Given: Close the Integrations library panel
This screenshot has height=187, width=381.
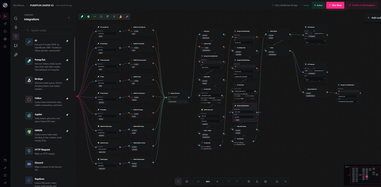Looking at the screenshot, I should tap(69, 18).
